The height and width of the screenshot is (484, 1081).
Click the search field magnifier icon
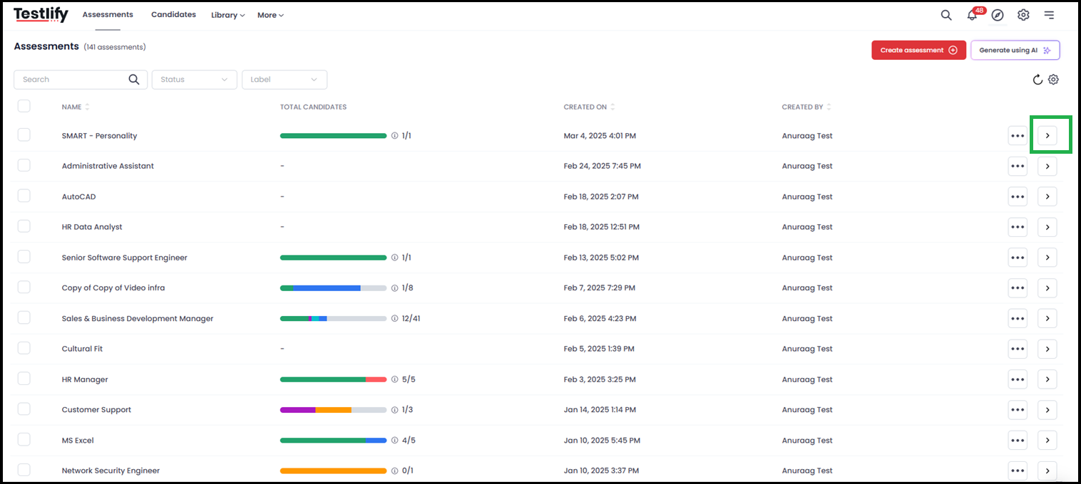[x=134, y=80]
